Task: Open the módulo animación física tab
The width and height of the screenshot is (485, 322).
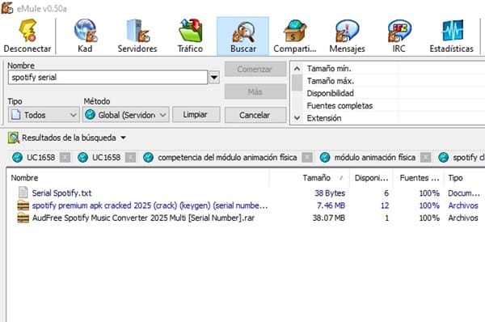Action: click(x=374, y=158)
